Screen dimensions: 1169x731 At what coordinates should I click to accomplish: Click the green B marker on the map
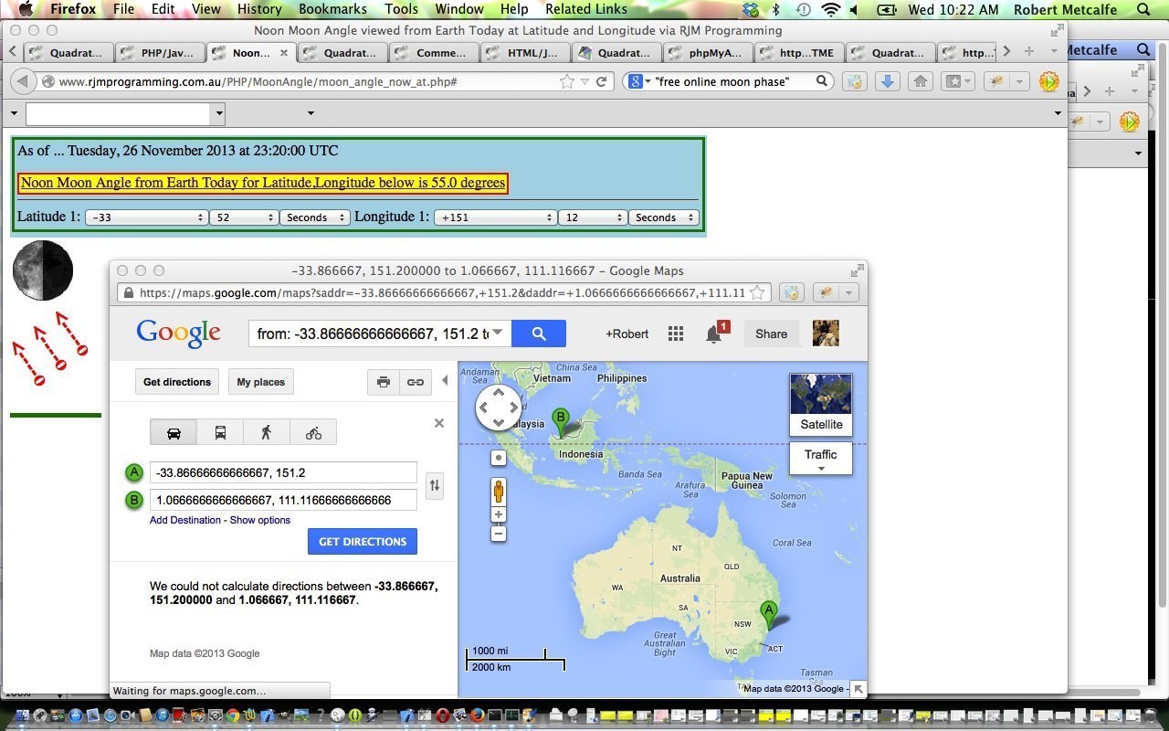pos(561,421)
